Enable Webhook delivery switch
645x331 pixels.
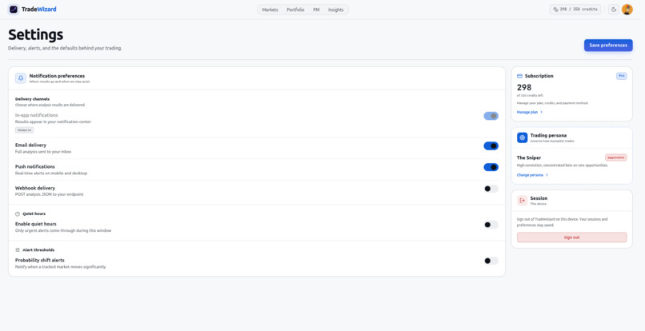(x=491, y=189)
